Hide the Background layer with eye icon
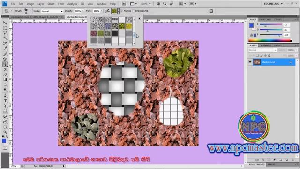This screenshot has width=300, height=169. pyautogui.click(x=250, y=62)
